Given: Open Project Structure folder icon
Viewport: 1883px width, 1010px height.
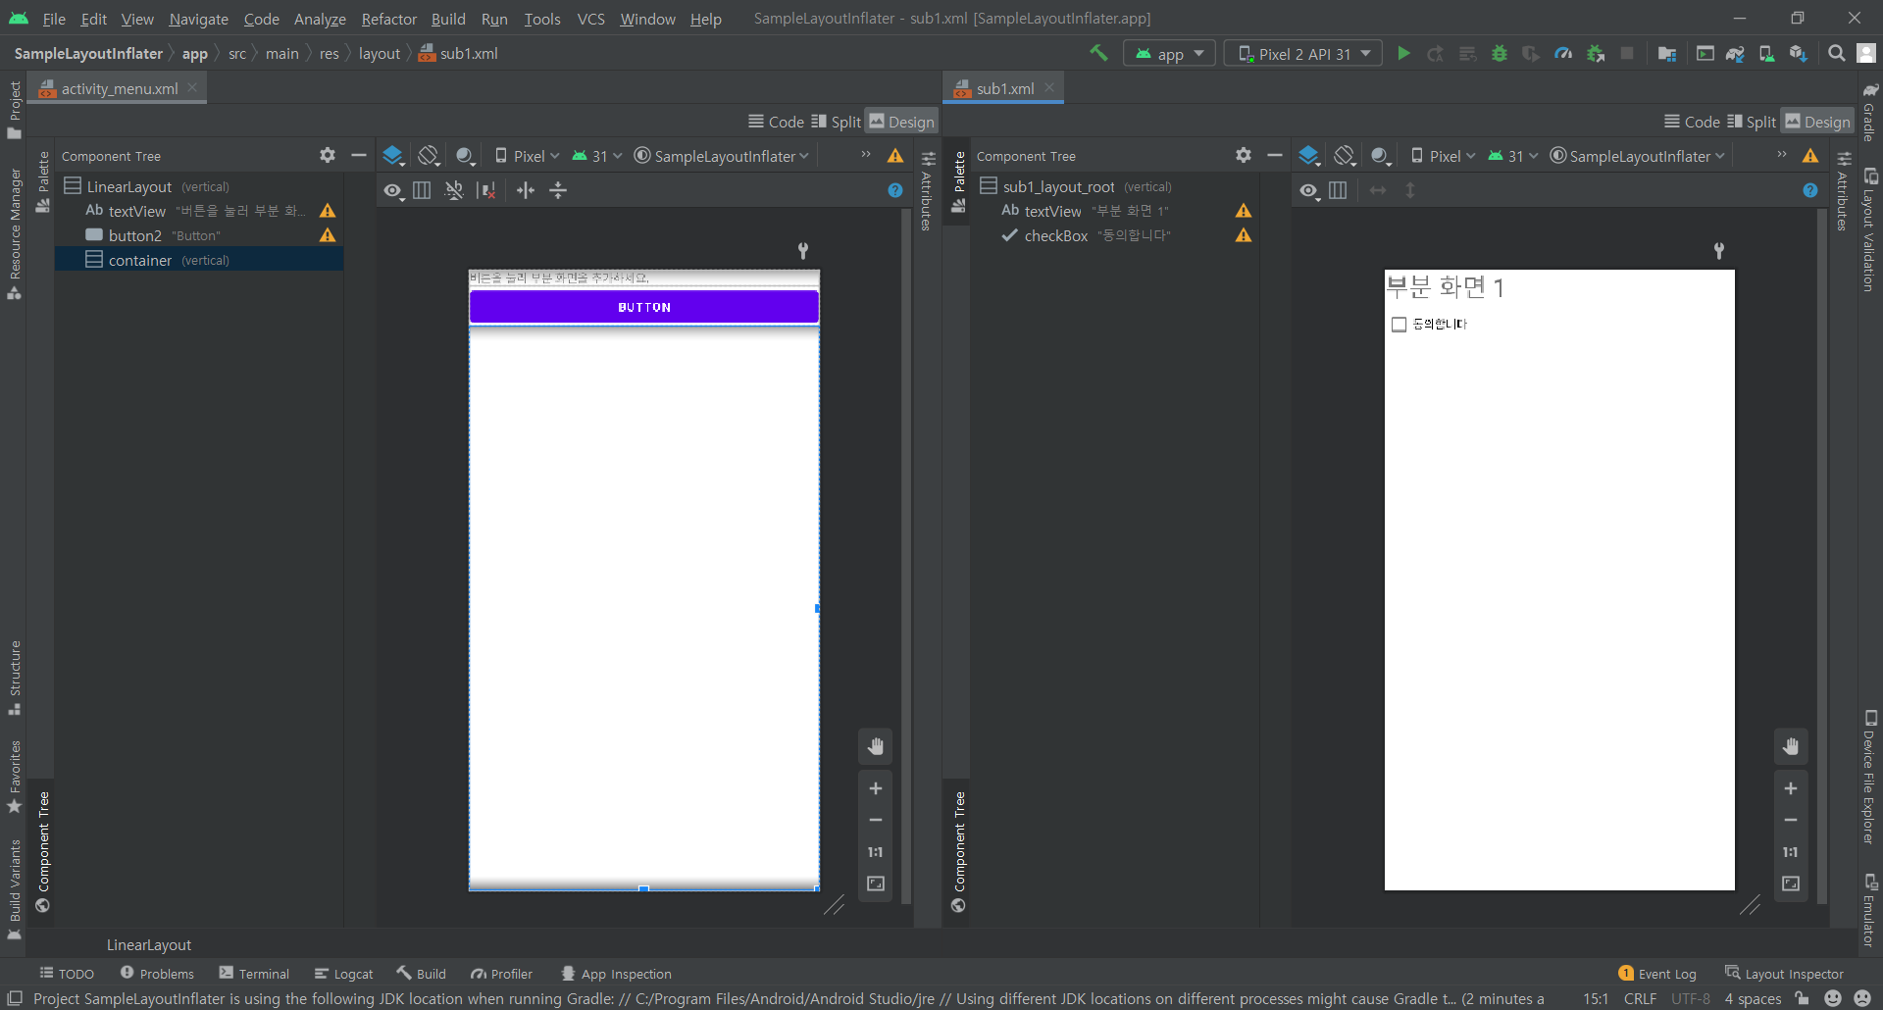Looking at the screenshot, I should pos(1666,53).
